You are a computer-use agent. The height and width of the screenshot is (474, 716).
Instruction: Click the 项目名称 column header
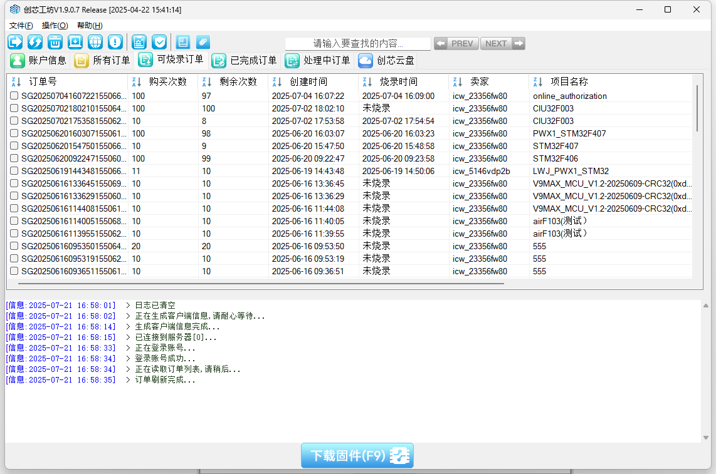pos(611,81)
